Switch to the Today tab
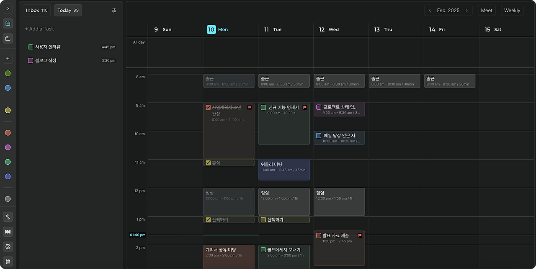The height and width of the screenshot is (269, 536). (68, 10)
